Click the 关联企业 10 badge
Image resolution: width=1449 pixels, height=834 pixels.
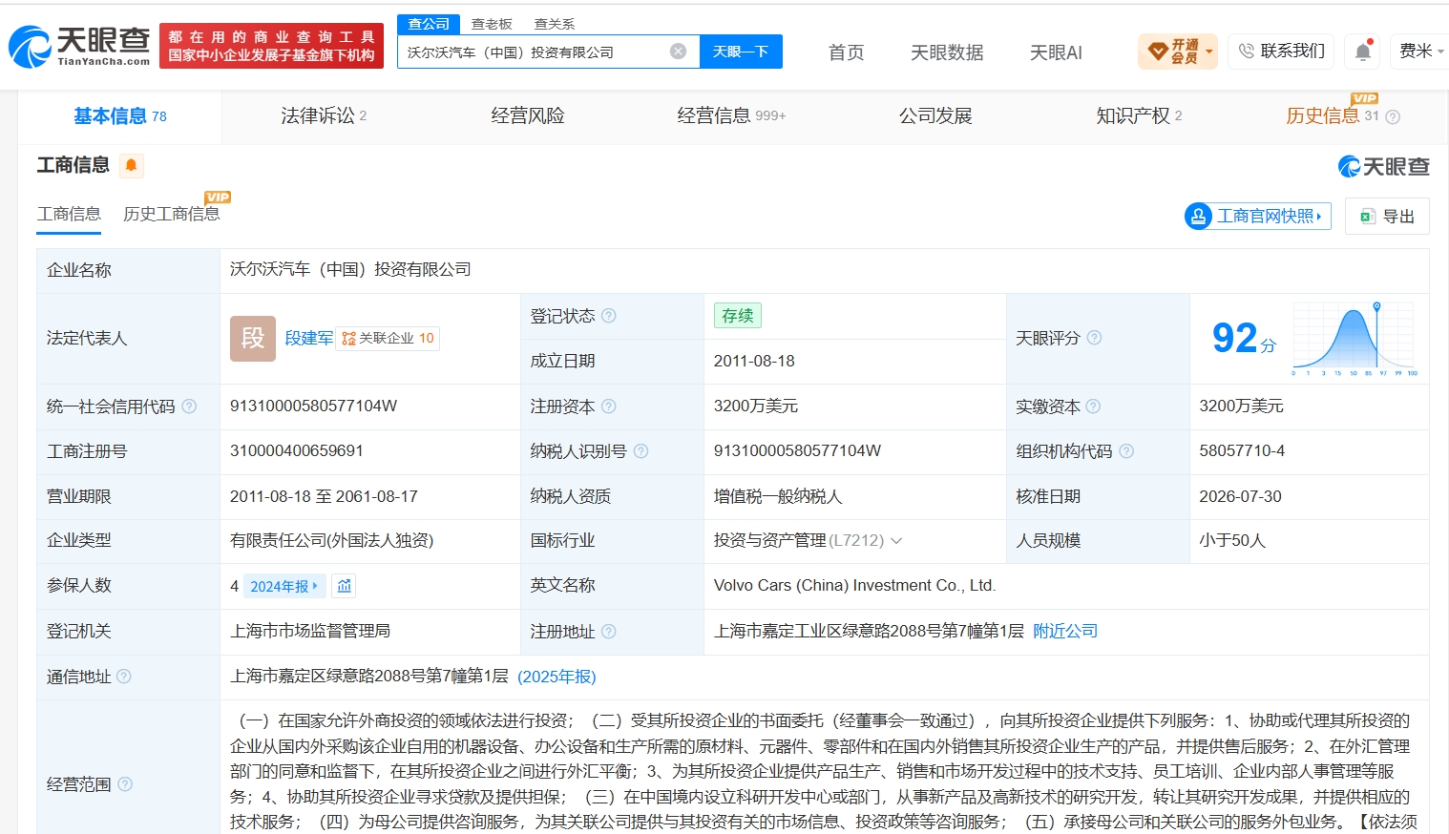click(x=388, y=338)
